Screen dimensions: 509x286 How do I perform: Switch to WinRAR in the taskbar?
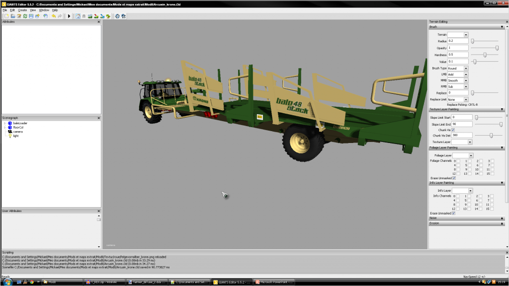[104, 282]
